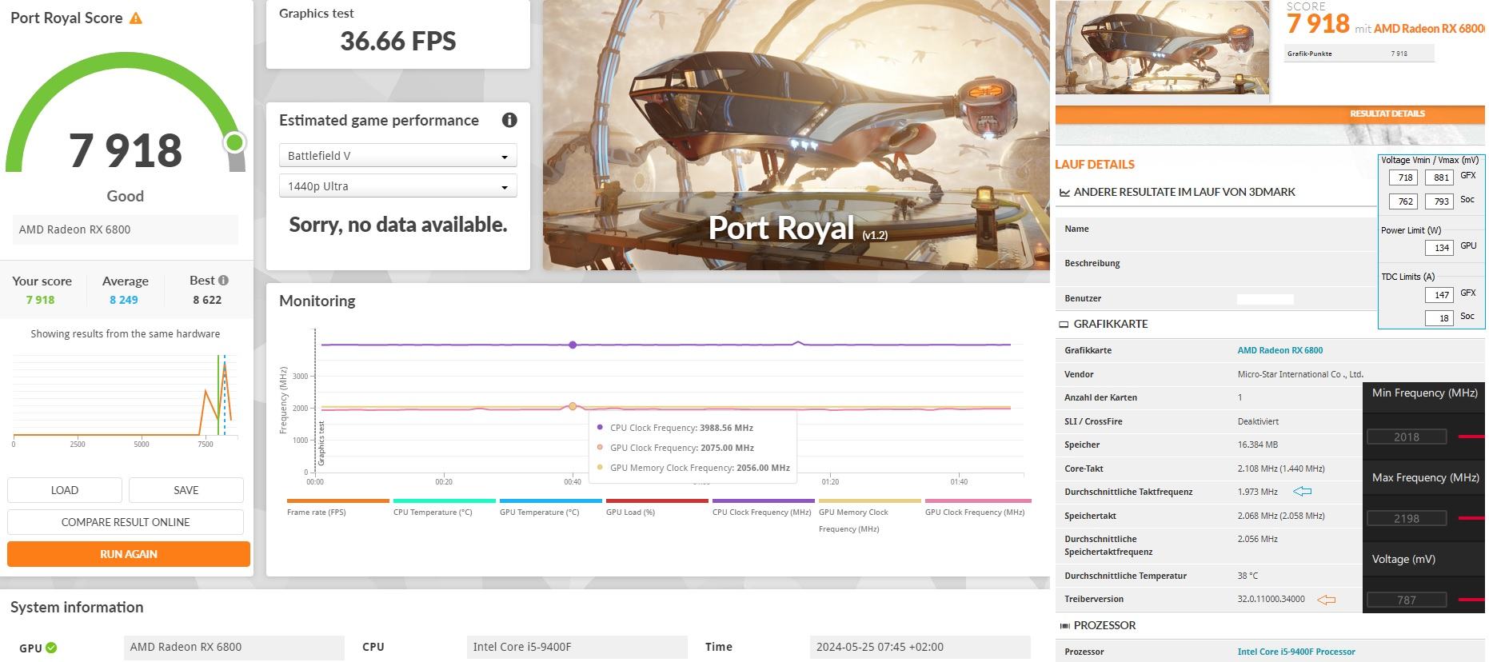Click the Graphics test 36.66 FPS value
Image resolution: width=1489 pixels, height=662 pixels.
point(398,42)
